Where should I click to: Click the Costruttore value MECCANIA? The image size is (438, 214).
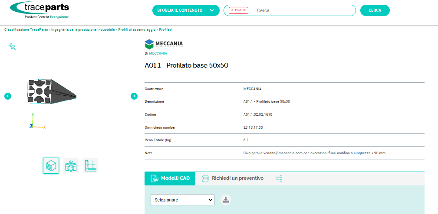pos(253,89)
